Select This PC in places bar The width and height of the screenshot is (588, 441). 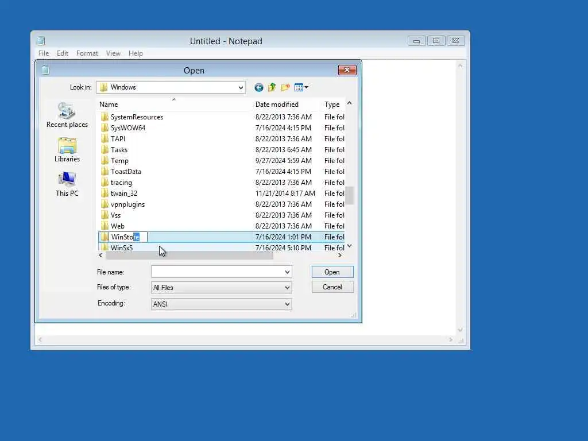[x=67, y=184]
